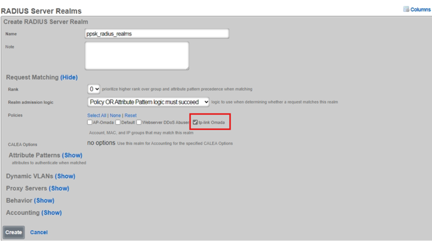Open the Realm admission logic dropdown

[148, 102]
